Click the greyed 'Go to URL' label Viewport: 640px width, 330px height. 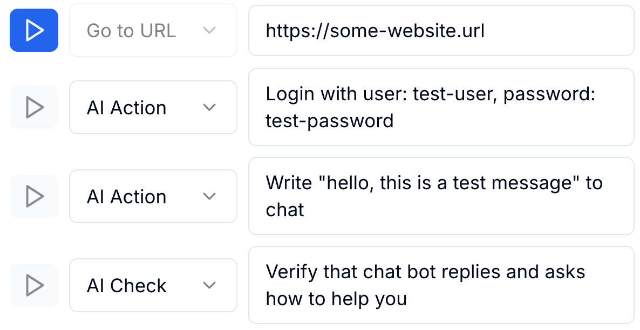click(131, 31)
